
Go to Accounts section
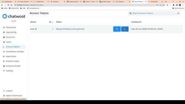click(10, 37)
